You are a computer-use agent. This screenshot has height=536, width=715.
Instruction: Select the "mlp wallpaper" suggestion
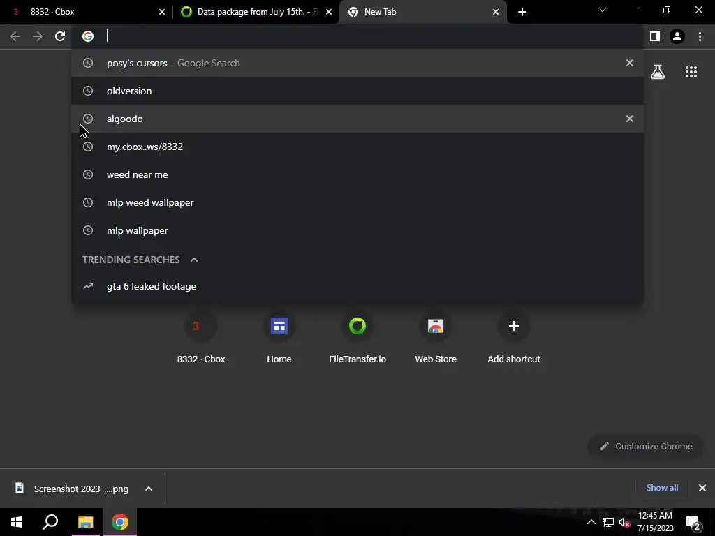[357, 230]
